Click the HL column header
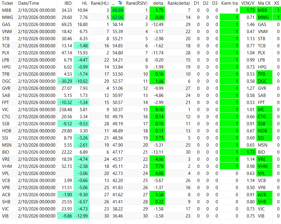Viewport: 281px width, 224px height. [x=85, y=3]
